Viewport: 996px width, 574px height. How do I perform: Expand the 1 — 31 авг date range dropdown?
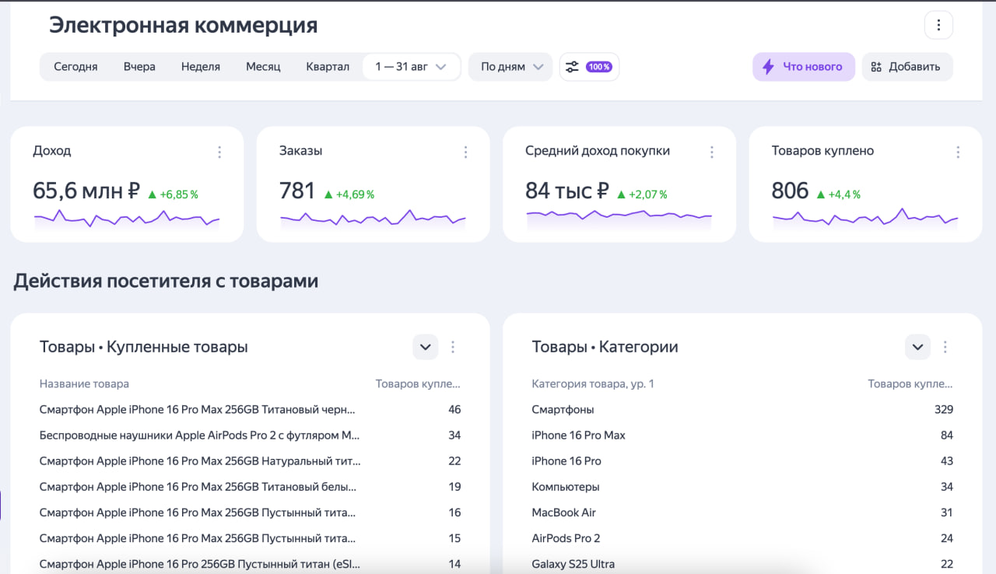coord(411,67)
